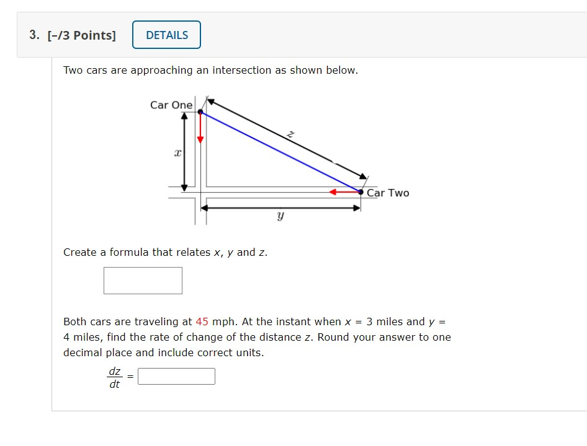Click the red leftward arrow at Car Two
This screenshot has height=446, width=587.
(x=344, y=192)
